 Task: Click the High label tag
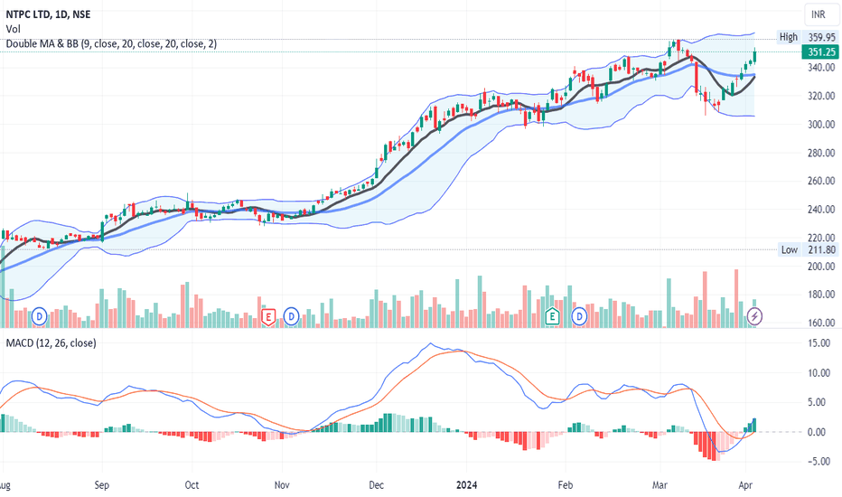(789, 37)
